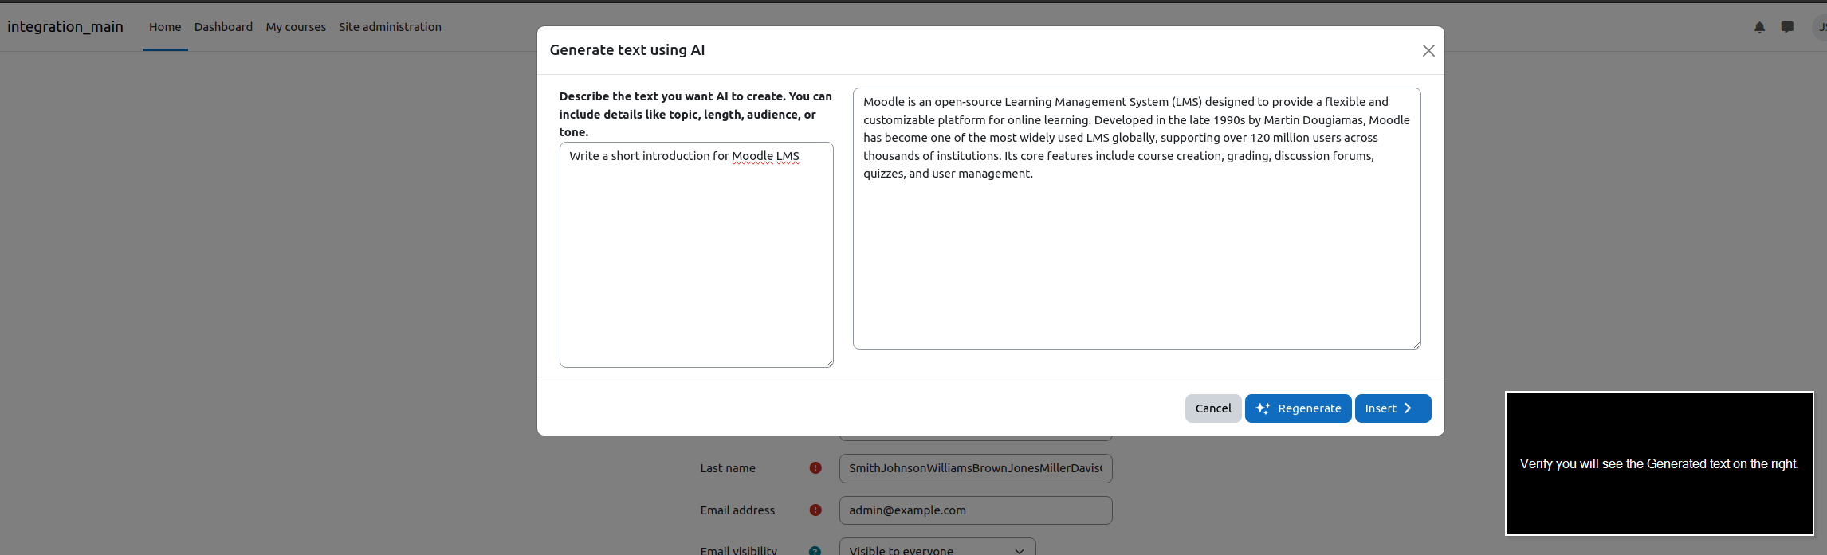This screenshot has width=1827, height=555.
Task: Click the required icon beside Last name
Action: pos(815,468)
